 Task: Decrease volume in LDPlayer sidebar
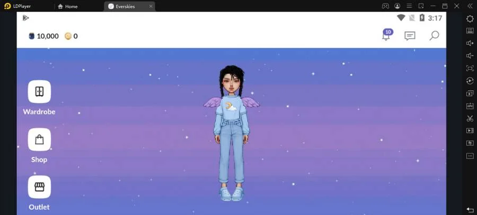(470, 56)
